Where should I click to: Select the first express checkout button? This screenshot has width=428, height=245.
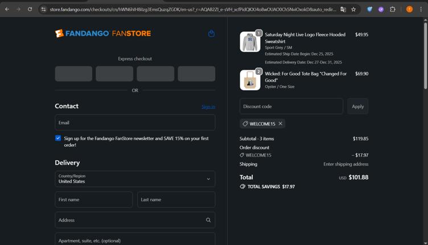73,74
